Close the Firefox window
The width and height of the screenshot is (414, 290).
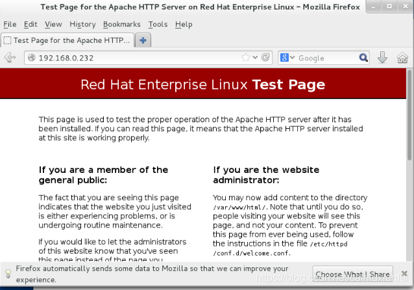(406, 7)
